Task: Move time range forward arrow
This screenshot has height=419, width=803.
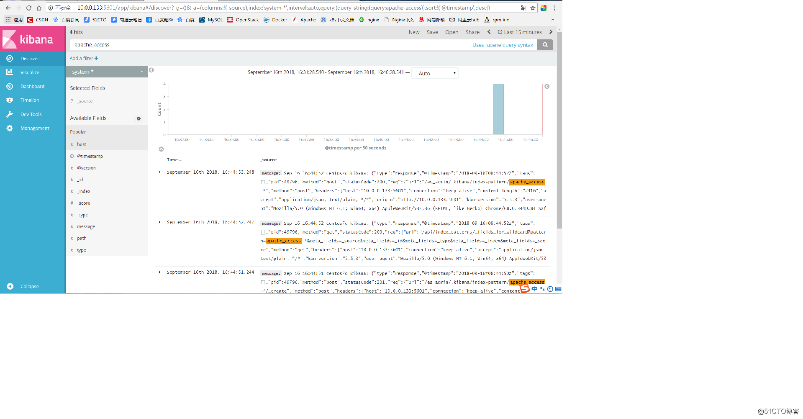Action: 551,32
